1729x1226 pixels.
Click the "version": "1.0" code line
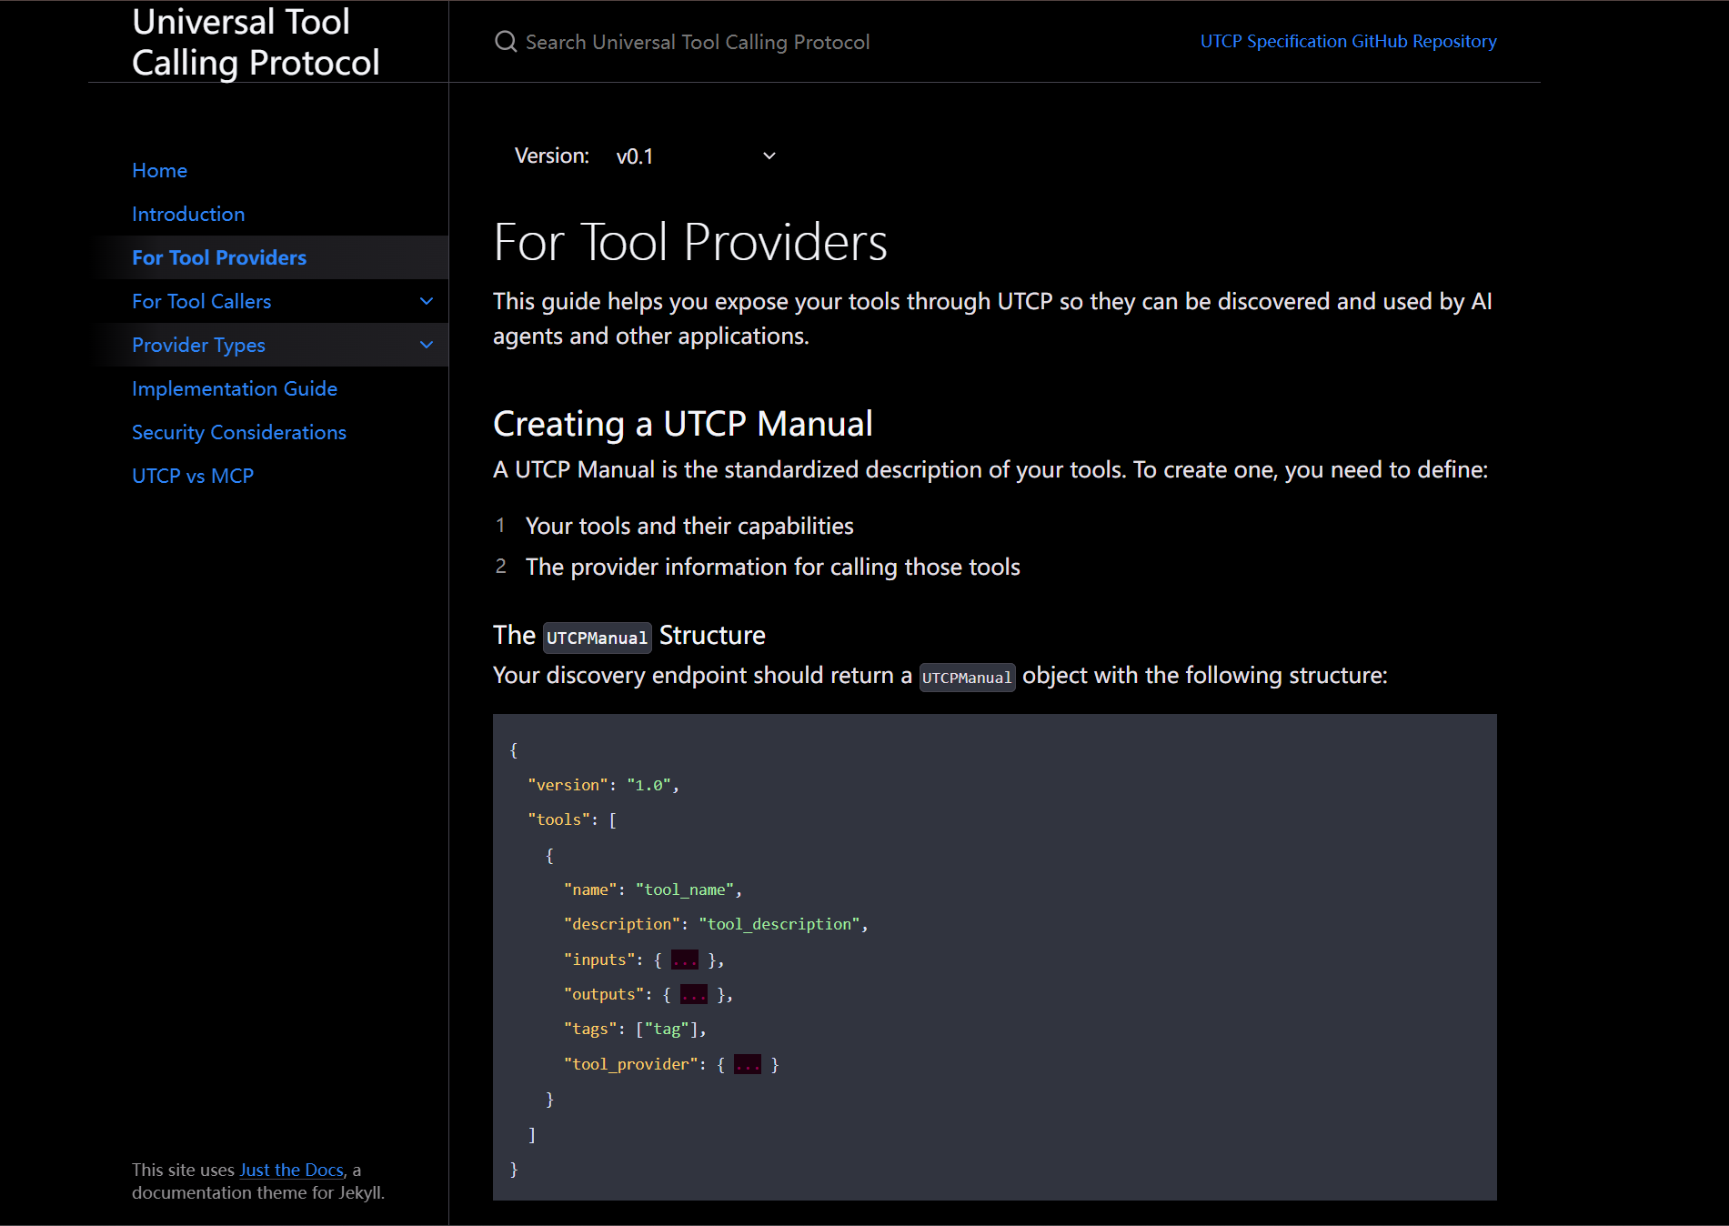click(x=604, y=785)
